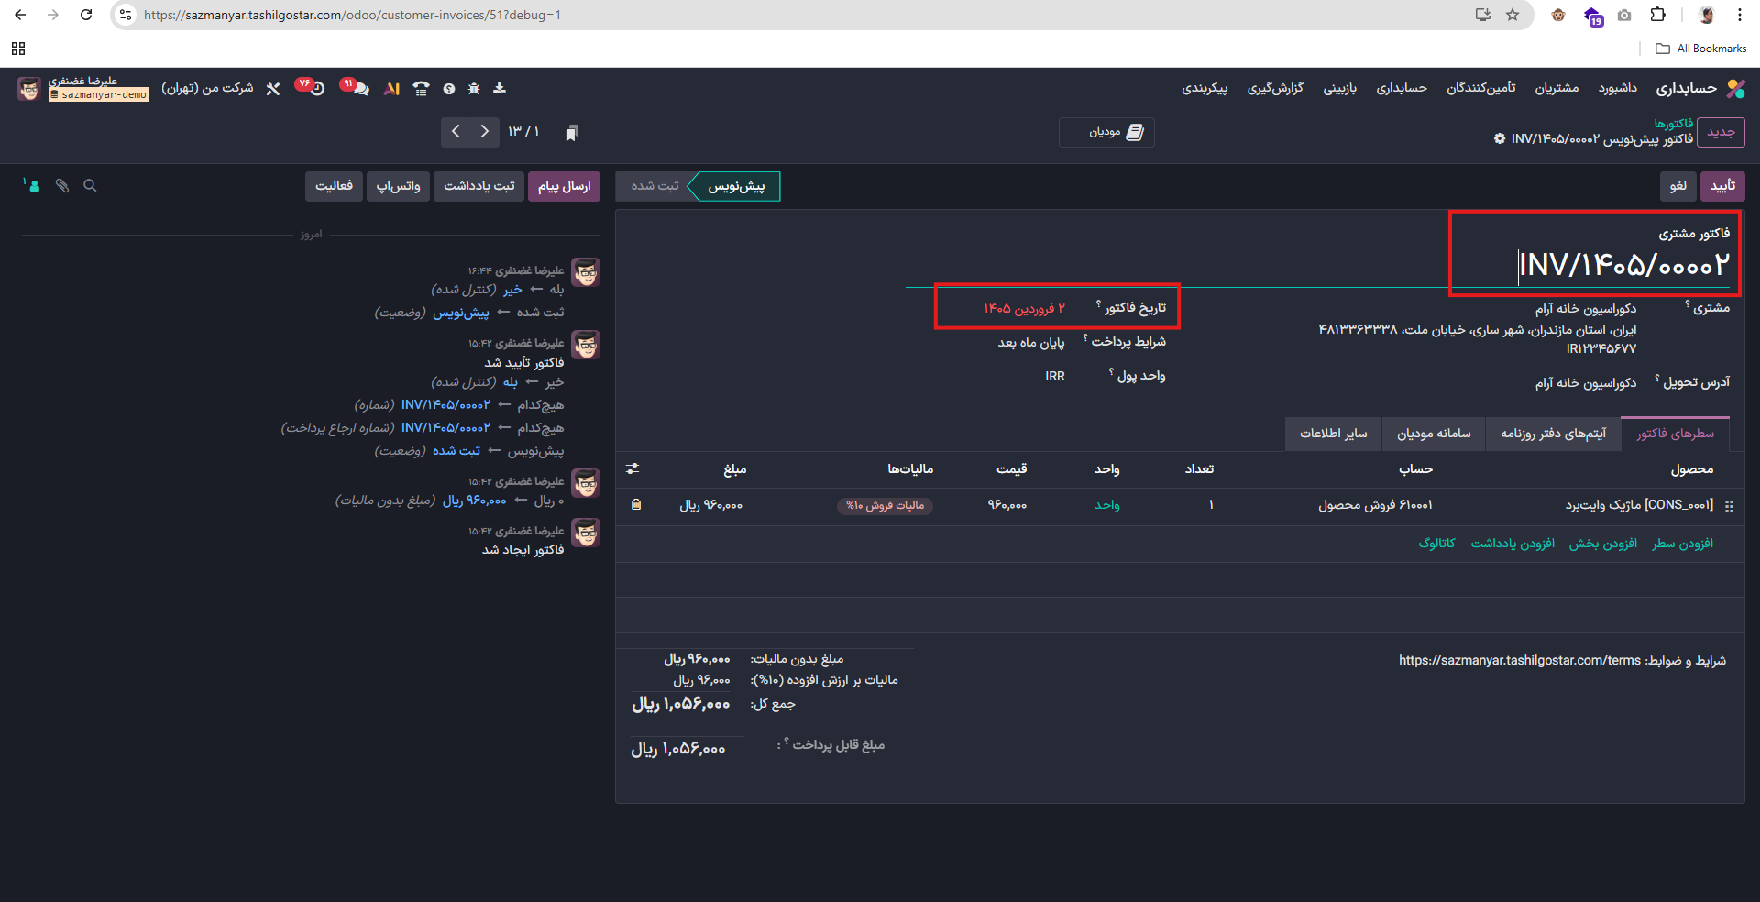
Task: Click tax tag مالیات فروش ۱۰%
Action: click(885, 506)
